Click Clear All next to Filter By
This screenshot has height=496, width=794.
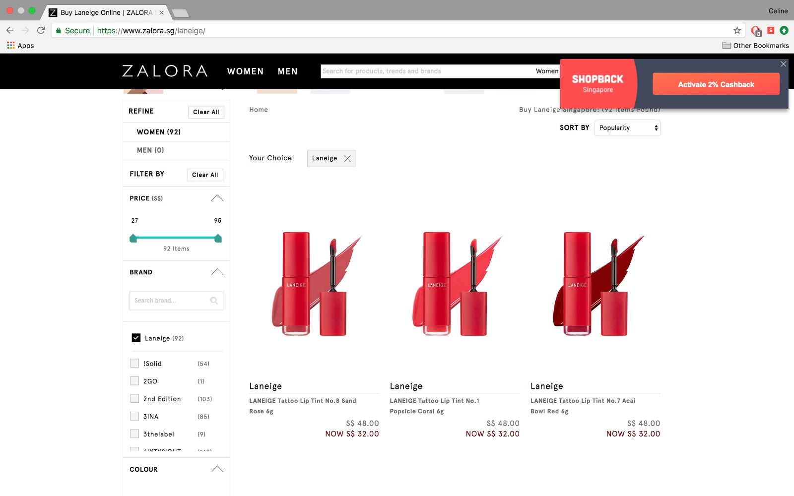tap(205, 175)
